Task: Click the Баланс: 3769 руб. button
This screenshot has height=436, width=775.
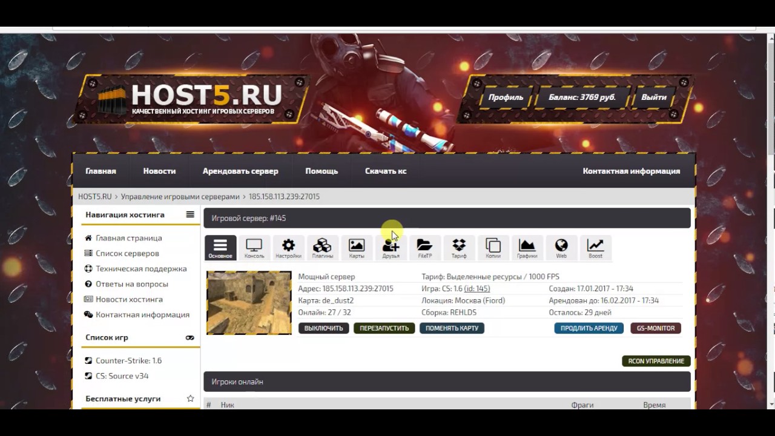Action: [582, 97]
